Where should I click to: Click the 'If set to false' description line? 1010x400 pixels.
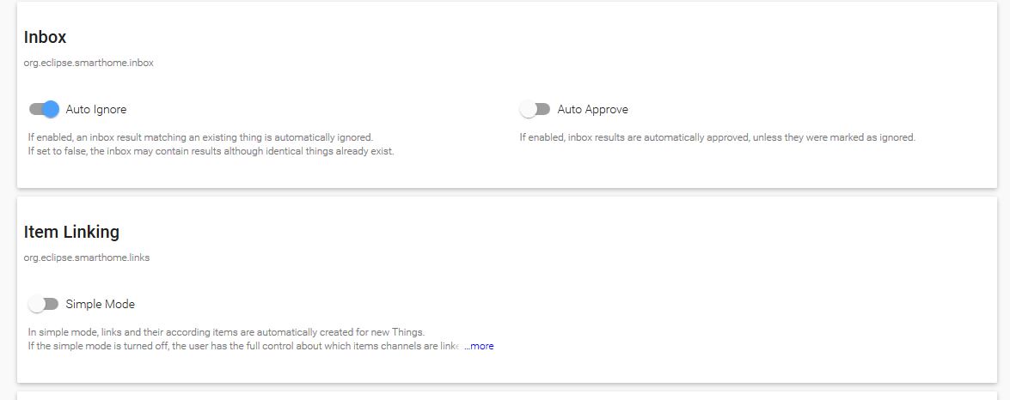211,152
